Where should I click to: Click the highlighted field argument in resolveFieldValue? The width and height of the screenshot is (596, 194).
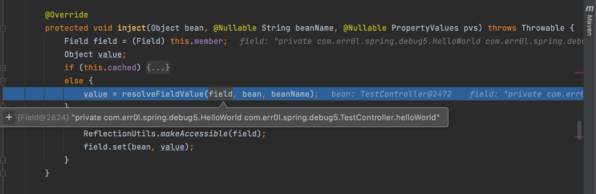click(221, 94)
